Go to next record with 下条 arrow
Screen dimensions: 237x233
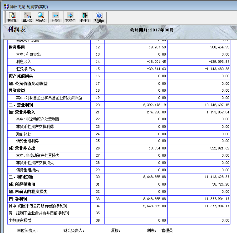[70, 17]
